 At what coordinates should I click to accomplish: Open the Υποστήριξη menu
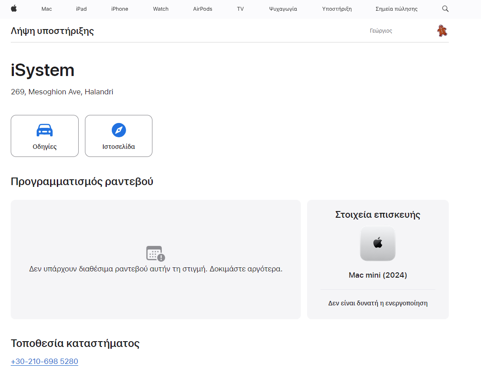click(x=337, y=9)
